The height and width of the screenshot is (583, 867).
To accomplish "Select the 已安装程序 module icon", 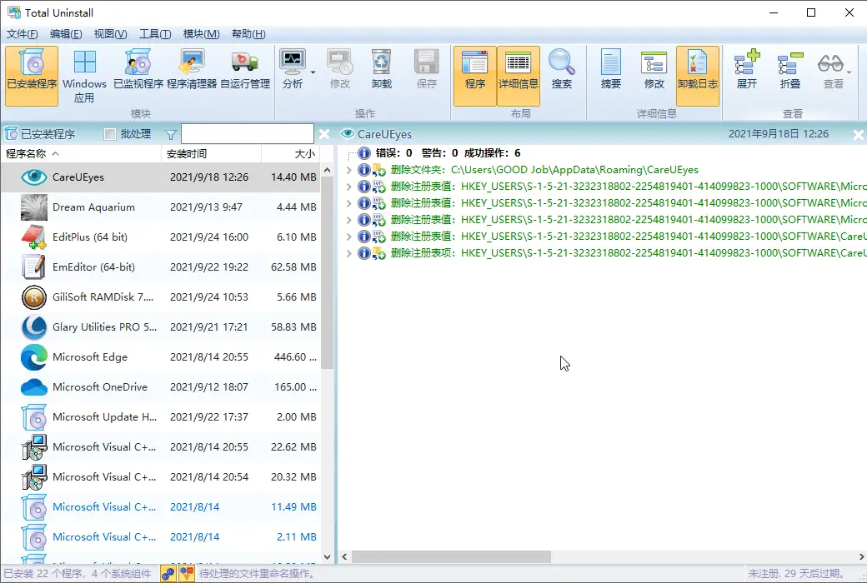I will click(x=32, y=76).
